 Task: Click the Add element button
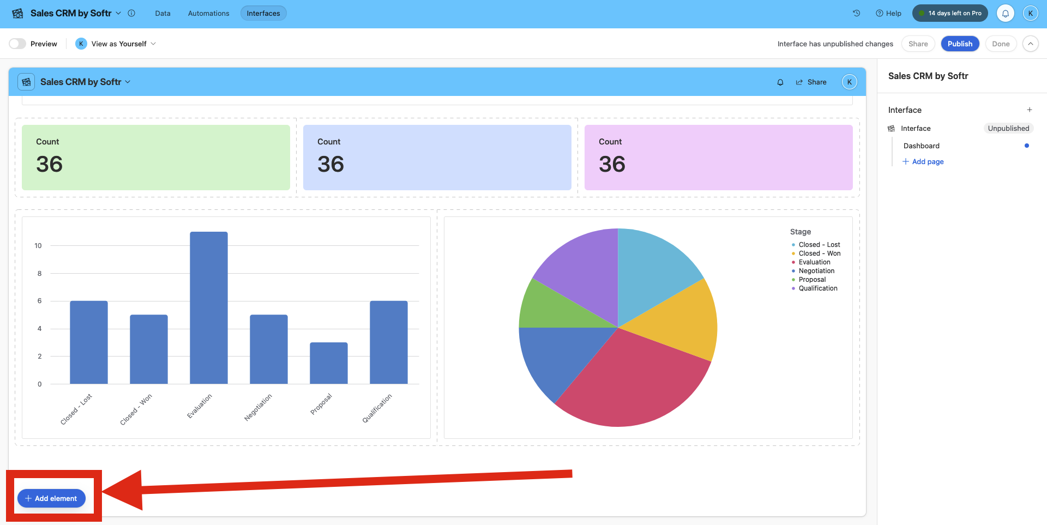coord(51,498)
